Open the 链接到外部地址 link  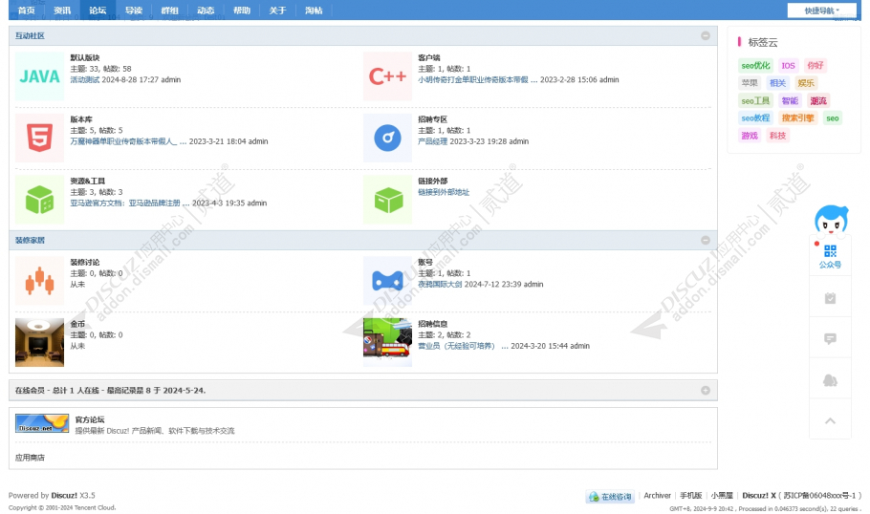point(444,192)
